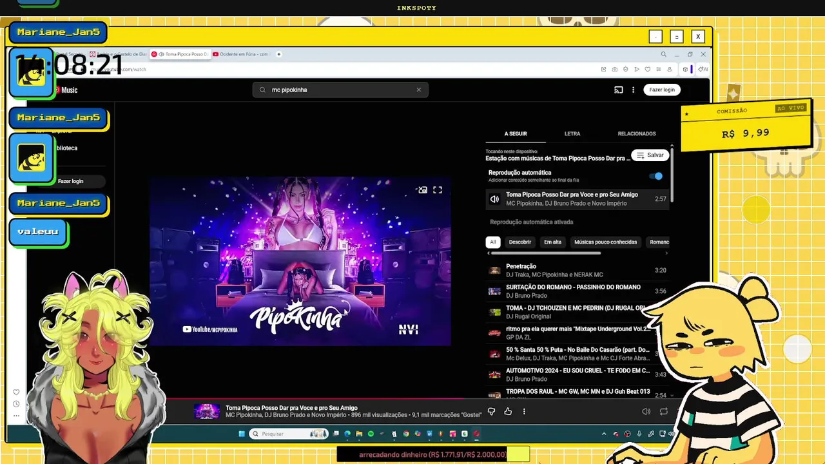Click the PipoKinha video artwork
825x464 pixels.
pos(300,262)
